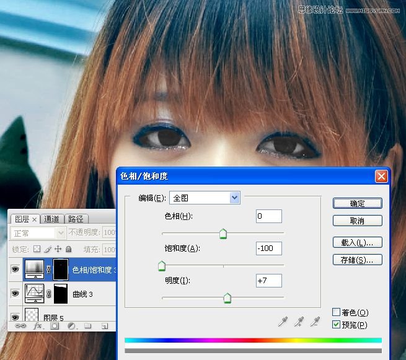The height and width of the screenshot is (360, 406).
Task: Select the first eyedropper tool
Action: [284, 321]
